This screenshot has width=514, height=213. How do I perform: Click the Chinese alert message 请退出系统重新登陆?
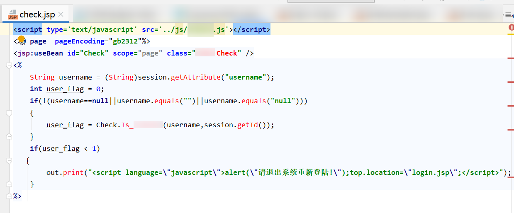coord(294,172)
